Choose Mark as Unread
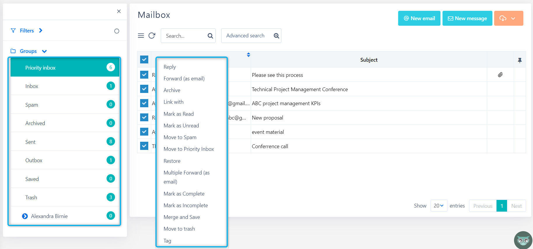Screen dimensions: 533x249 coord(181,126)
